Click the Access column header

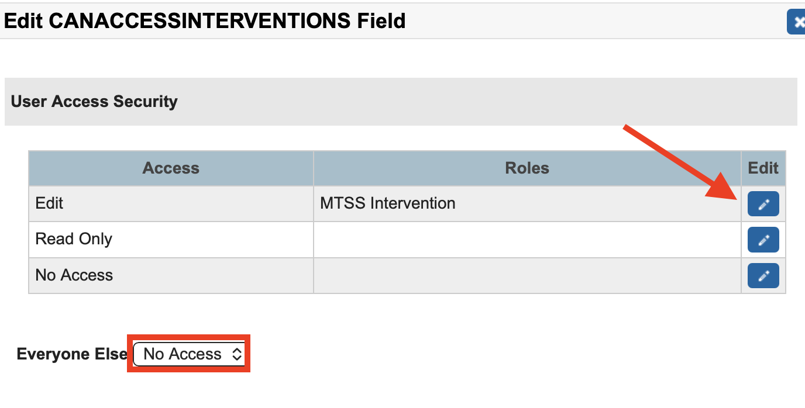[171, 168]
